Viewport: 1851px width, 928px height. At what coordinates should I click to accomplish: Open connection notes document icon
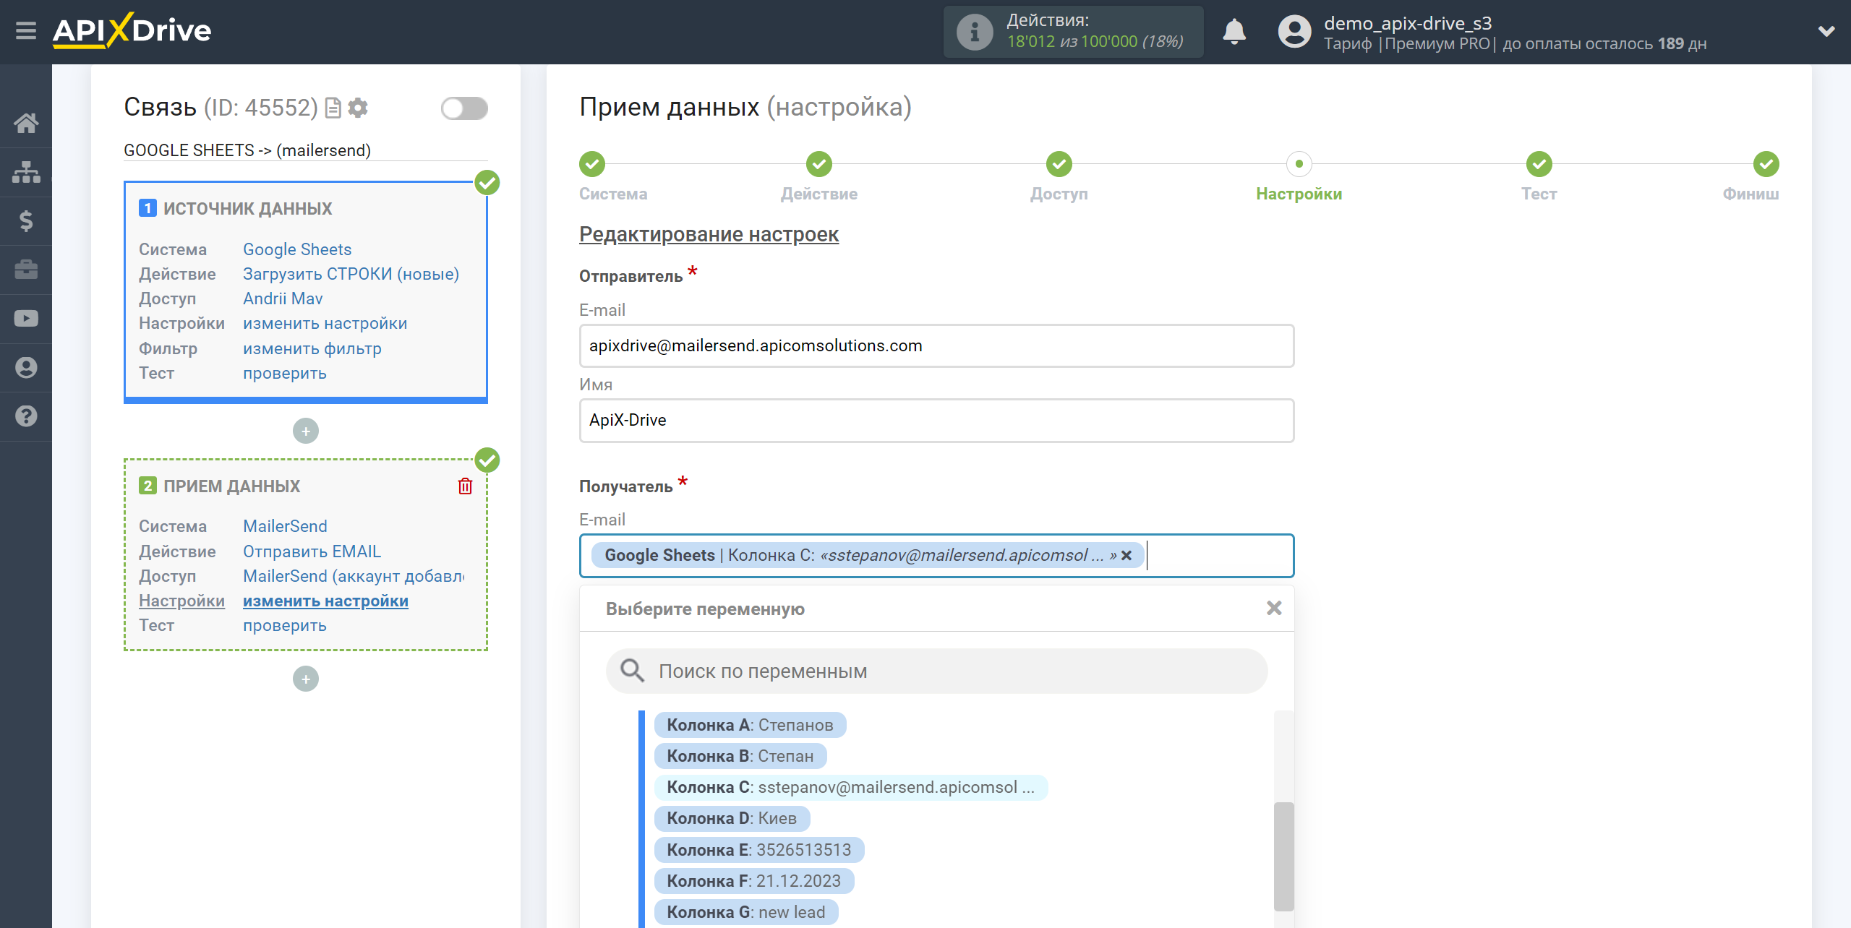(x=333, y=108)
